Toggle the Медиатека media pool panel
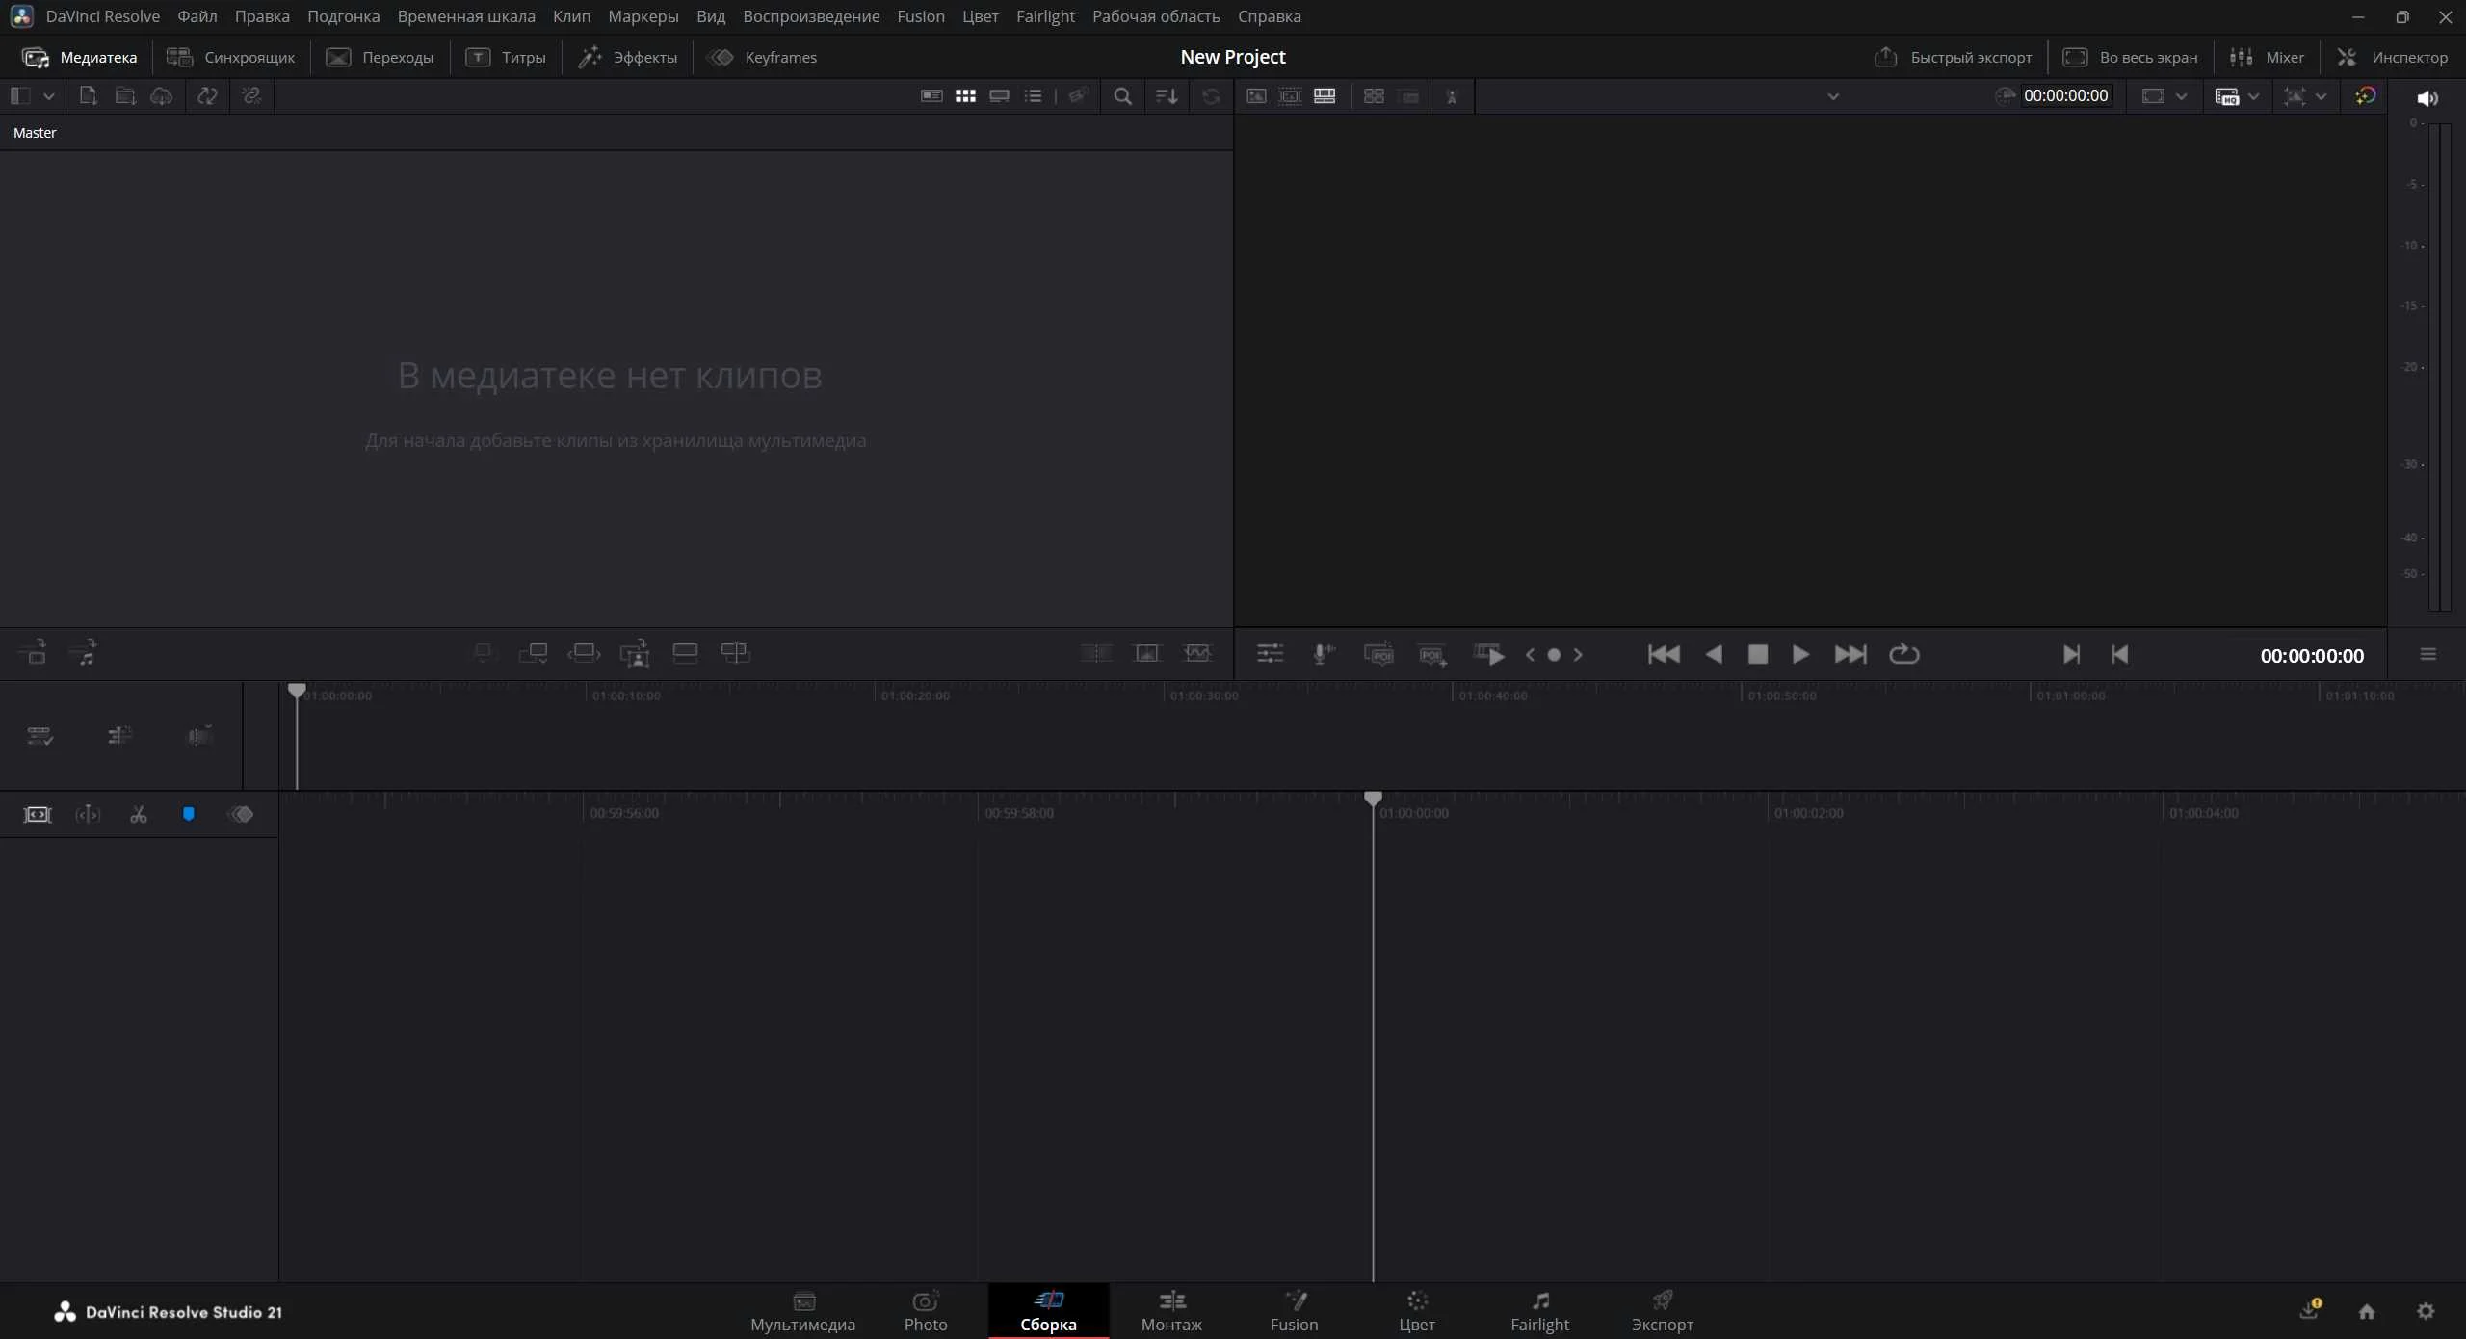This screenshot has height=1339, width=2466. 79,57
